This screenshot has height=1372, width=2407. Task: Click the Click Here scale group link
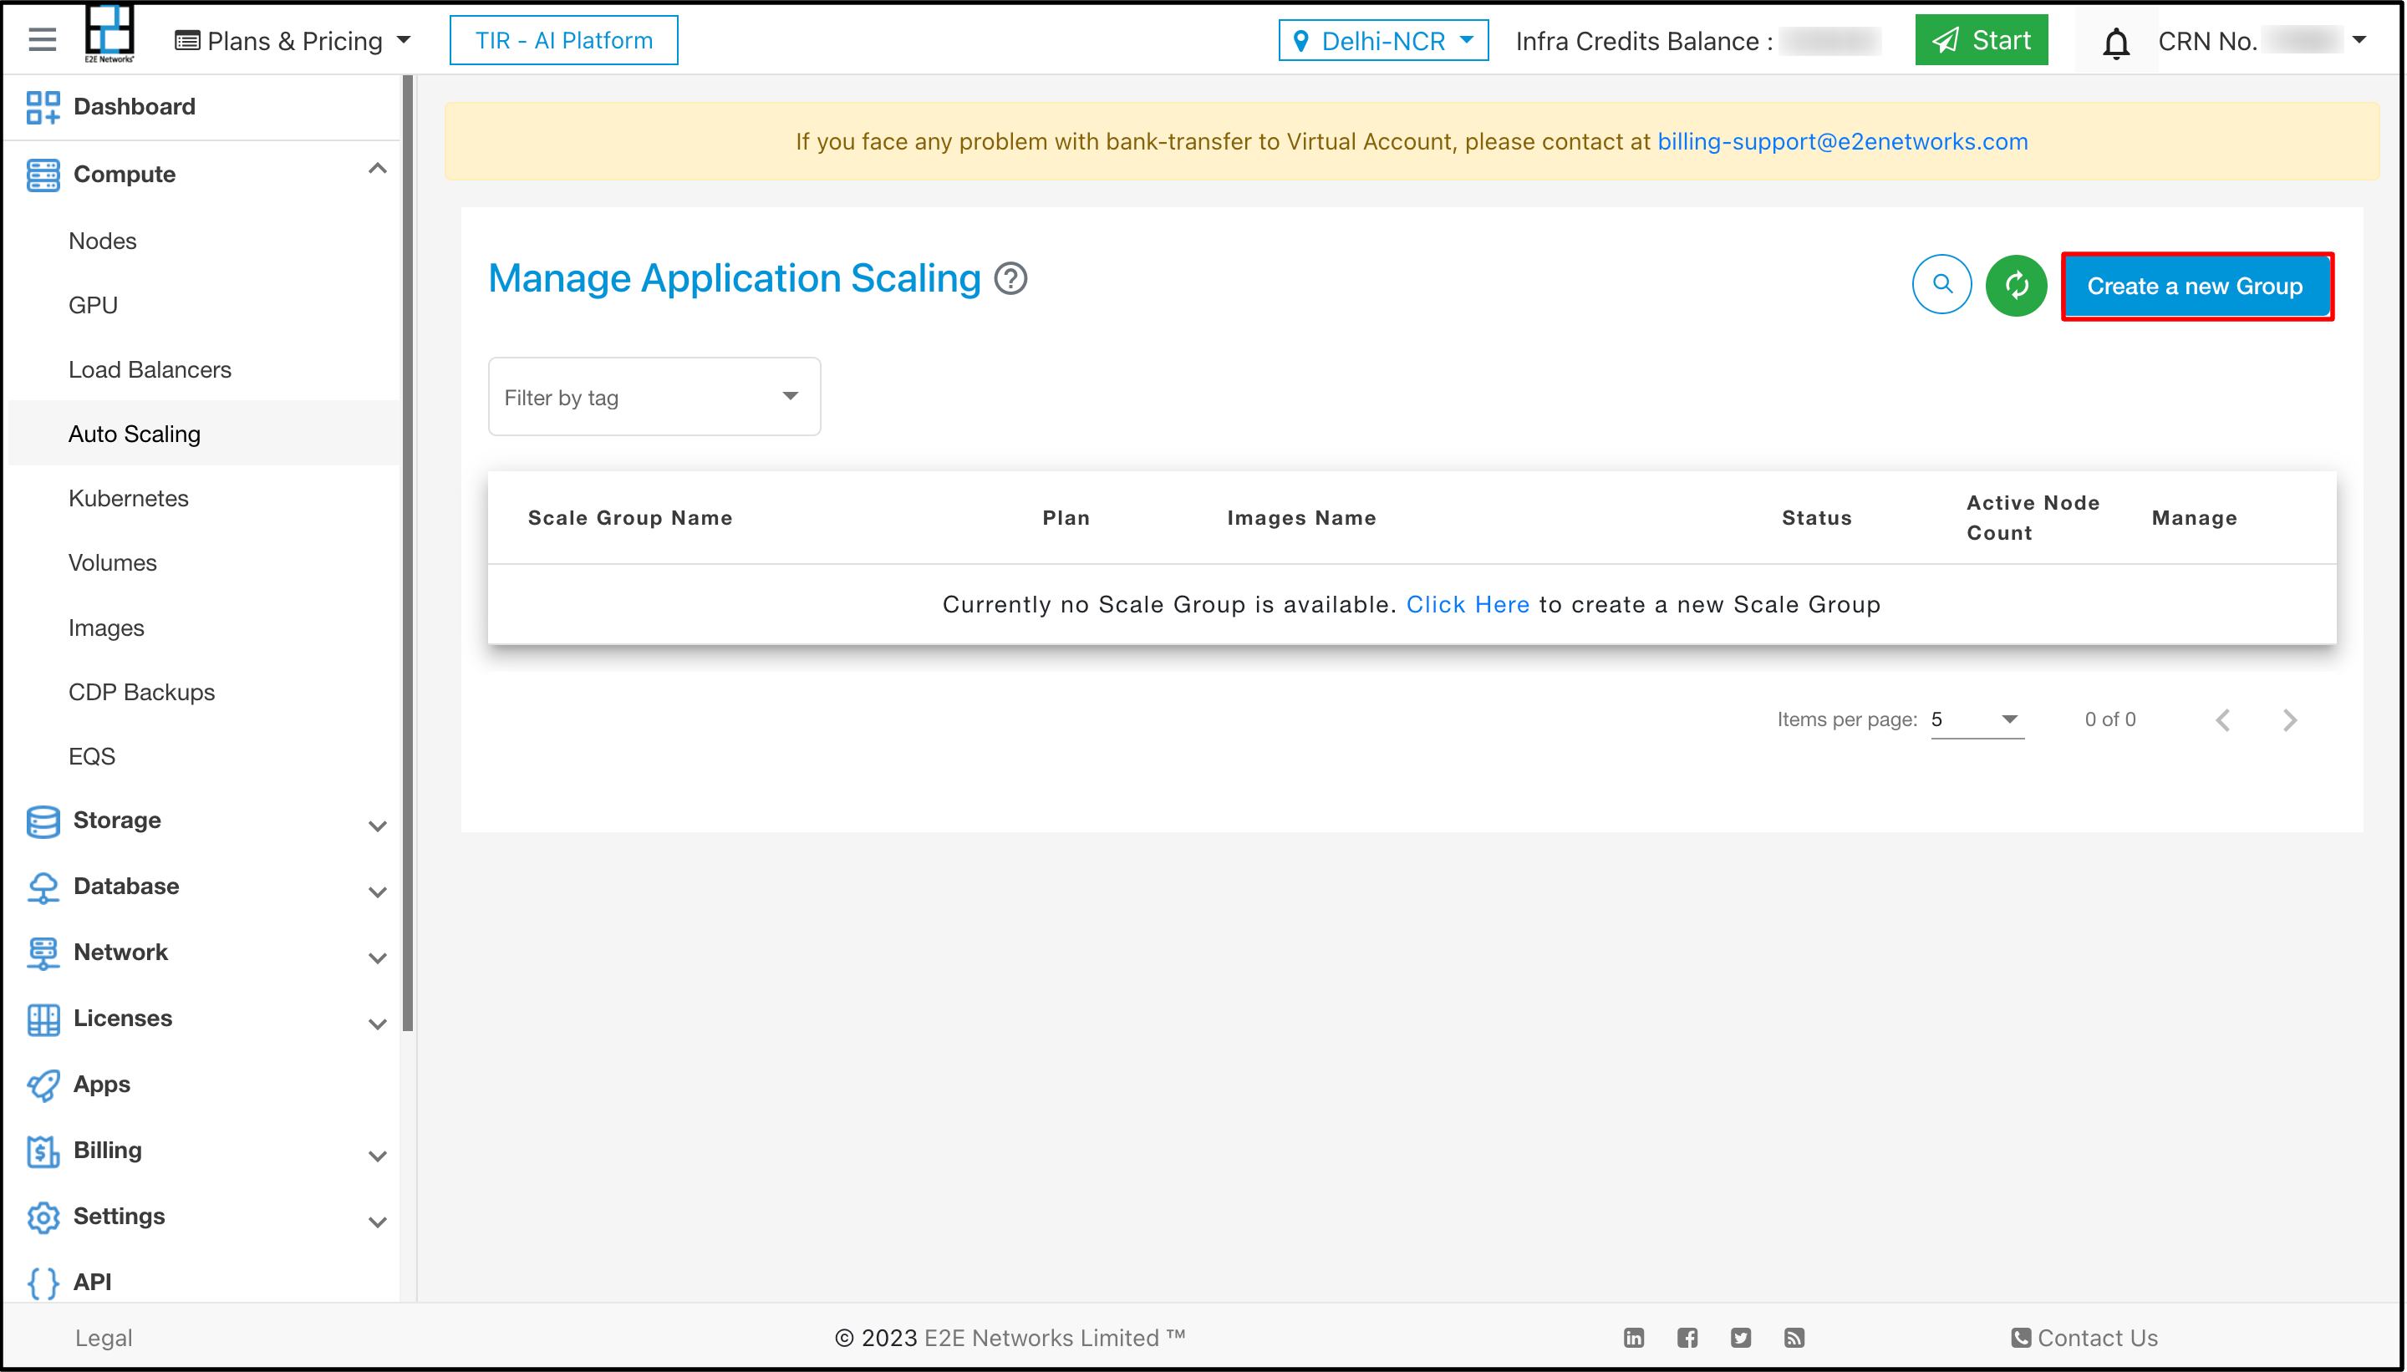coord(1468,604)
